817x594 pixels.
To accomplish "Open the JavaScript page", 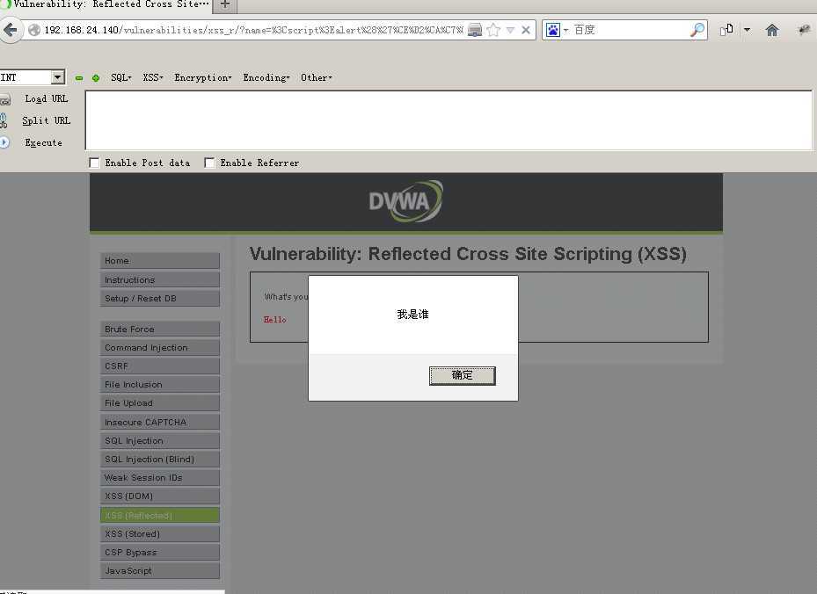I will coord(159,571).
